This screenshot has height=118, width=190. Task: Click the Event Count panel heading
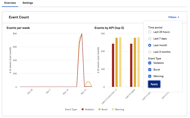[x=19, y=17]
